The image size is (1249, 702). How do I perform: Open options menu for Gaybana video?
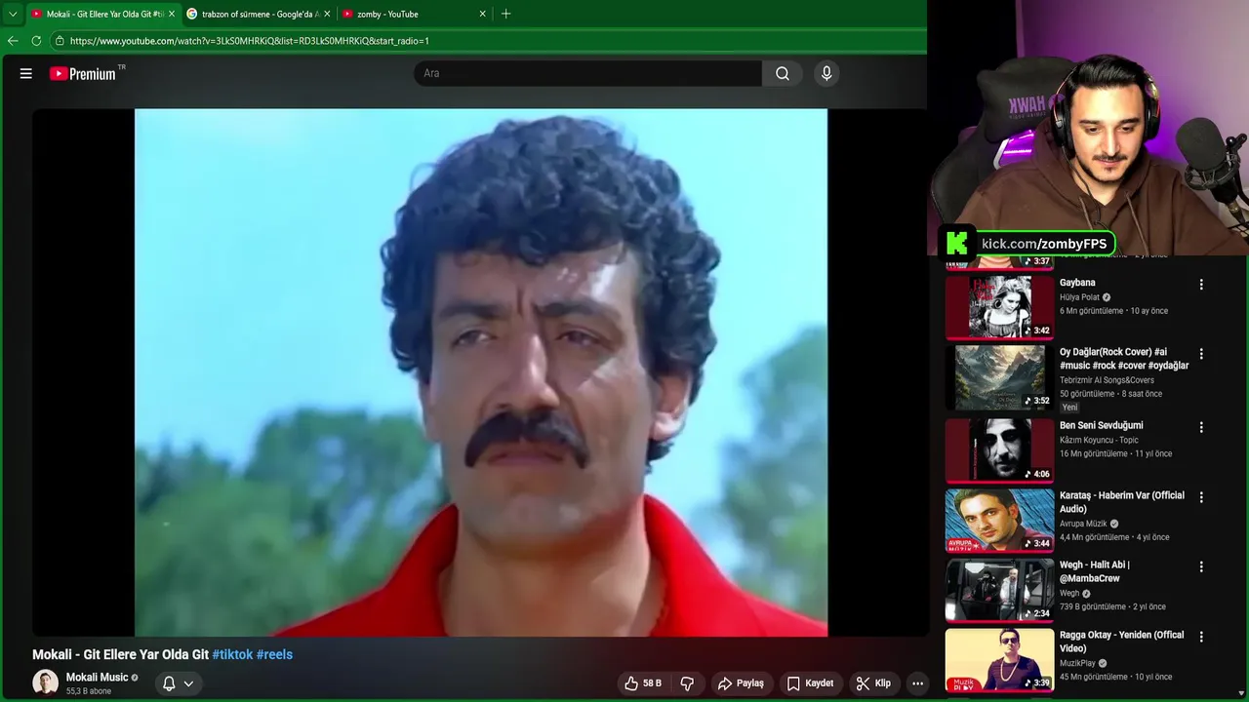[1201, 285]
